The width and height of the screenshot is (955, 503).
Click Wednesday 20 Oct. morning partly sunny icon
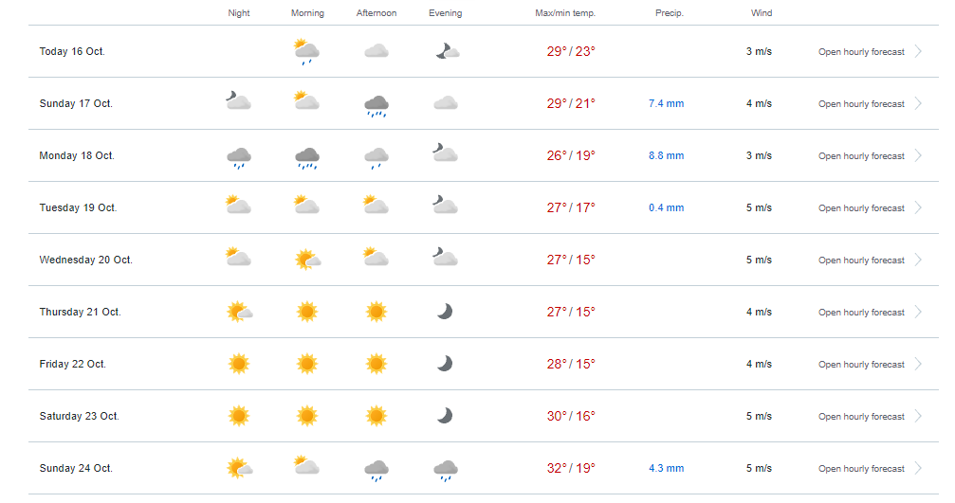pos(307,260)
